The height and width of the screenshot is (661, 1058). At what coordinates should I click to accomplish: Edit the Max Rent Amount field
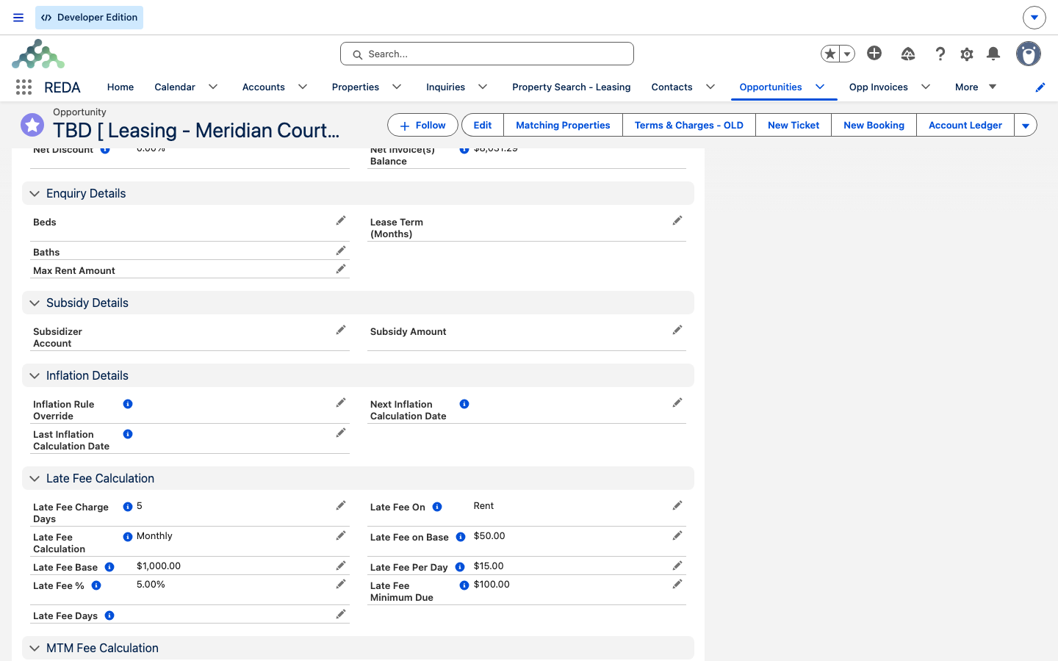341,269
